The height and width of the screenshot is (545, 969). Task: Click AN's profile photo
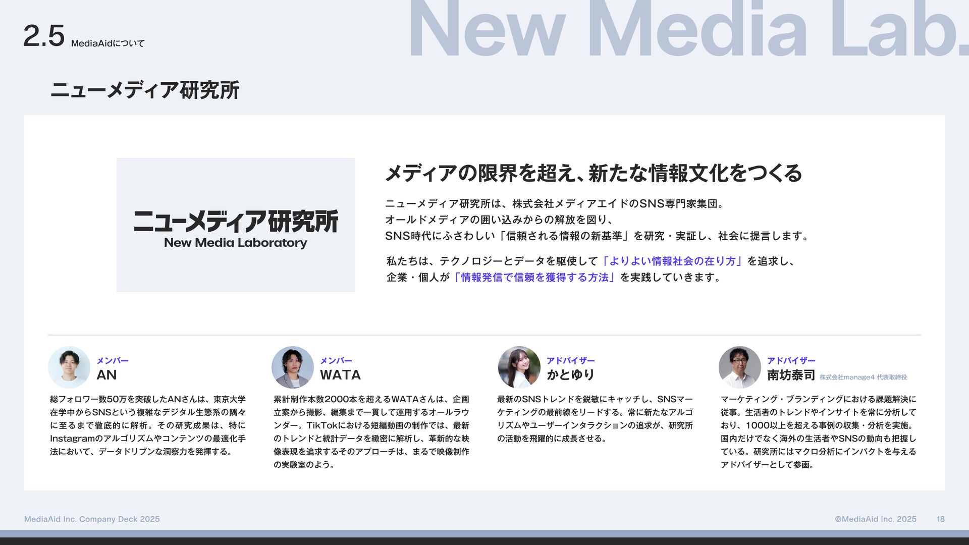(x=69, y=367)
